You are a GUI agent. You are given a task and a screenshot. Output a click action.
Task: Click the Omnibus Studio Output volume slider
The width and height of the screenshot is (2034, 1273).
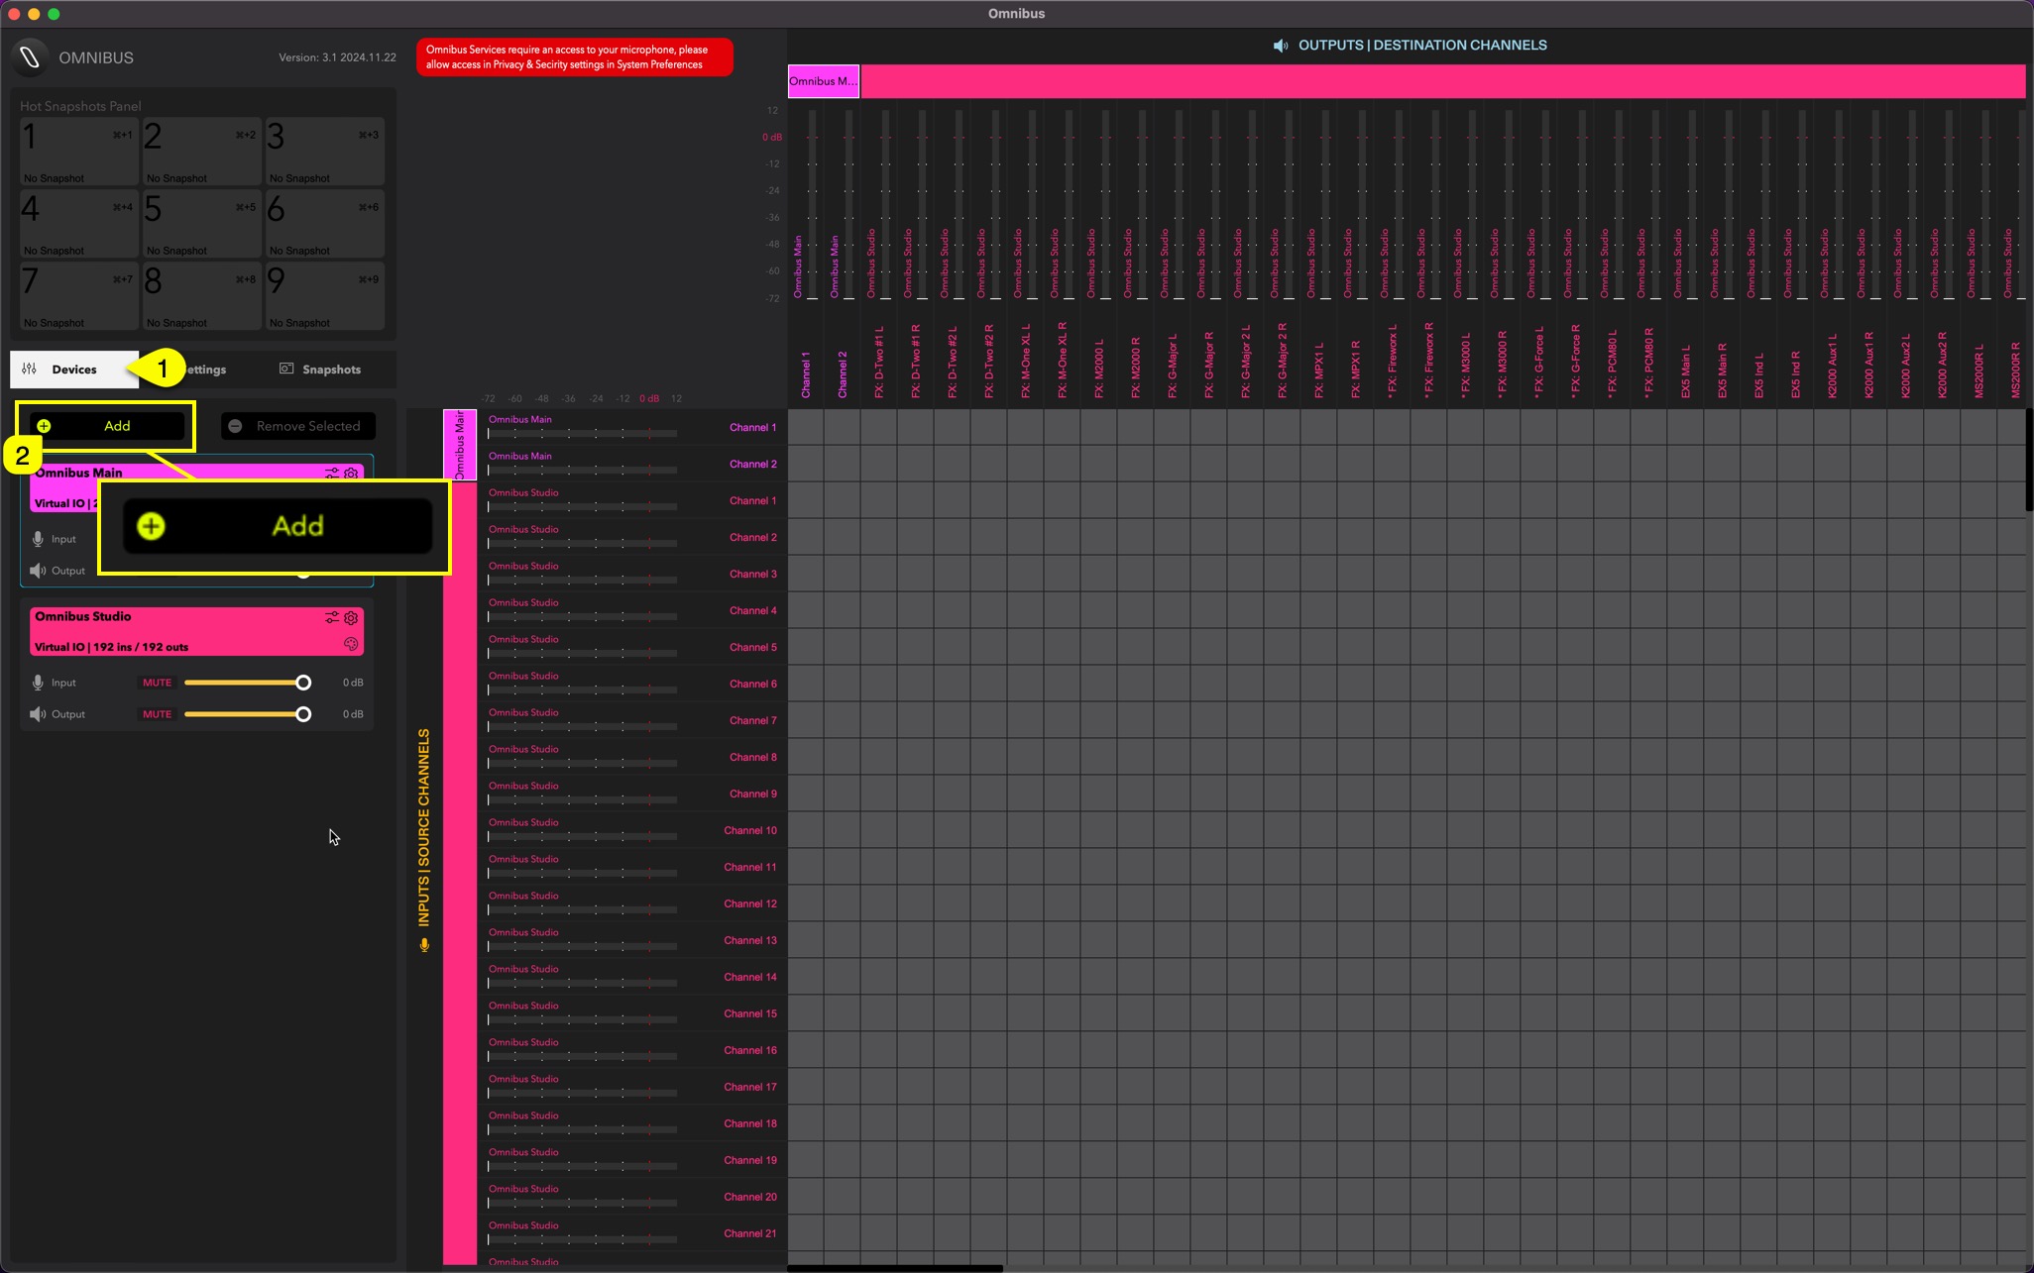tap(244, 714)
